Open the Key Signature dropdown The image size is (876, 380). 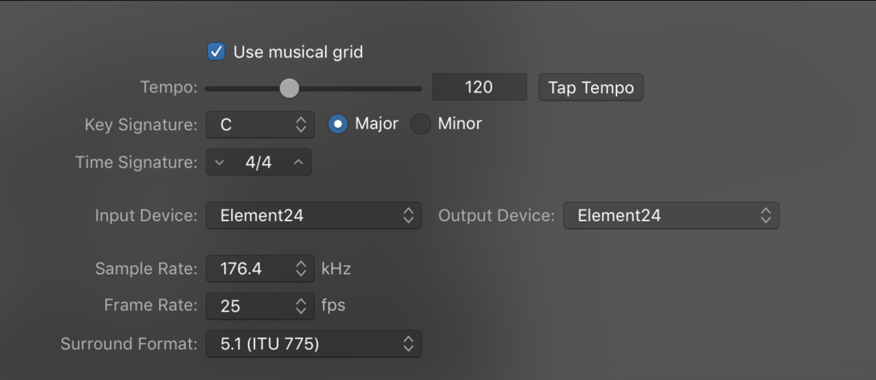click(260, 124)
